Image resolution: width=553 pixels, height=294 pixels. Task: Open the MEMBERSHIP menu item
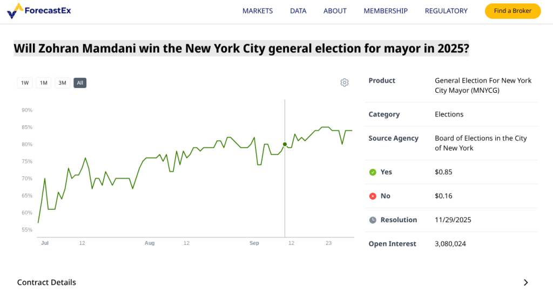(386, 11)
